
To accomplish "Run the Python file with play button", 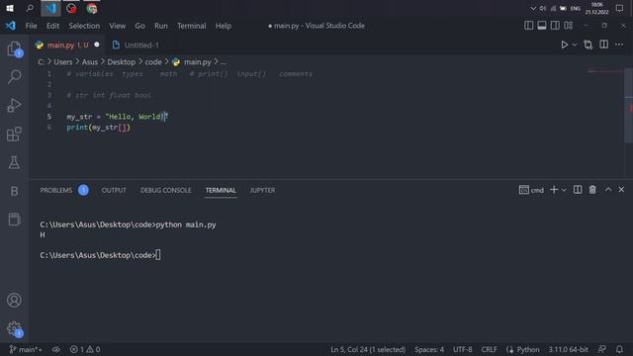I will 565,44.
